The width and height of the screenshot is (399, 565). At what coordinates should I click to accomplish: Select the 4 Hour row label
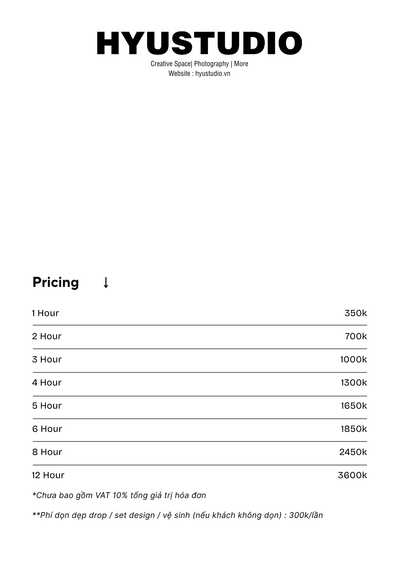pyautogui.click(x=47, y=383)
